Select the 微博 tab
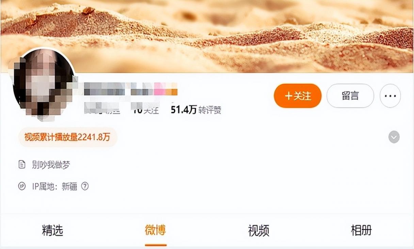414x249 pixels. (x=156, y=231)
